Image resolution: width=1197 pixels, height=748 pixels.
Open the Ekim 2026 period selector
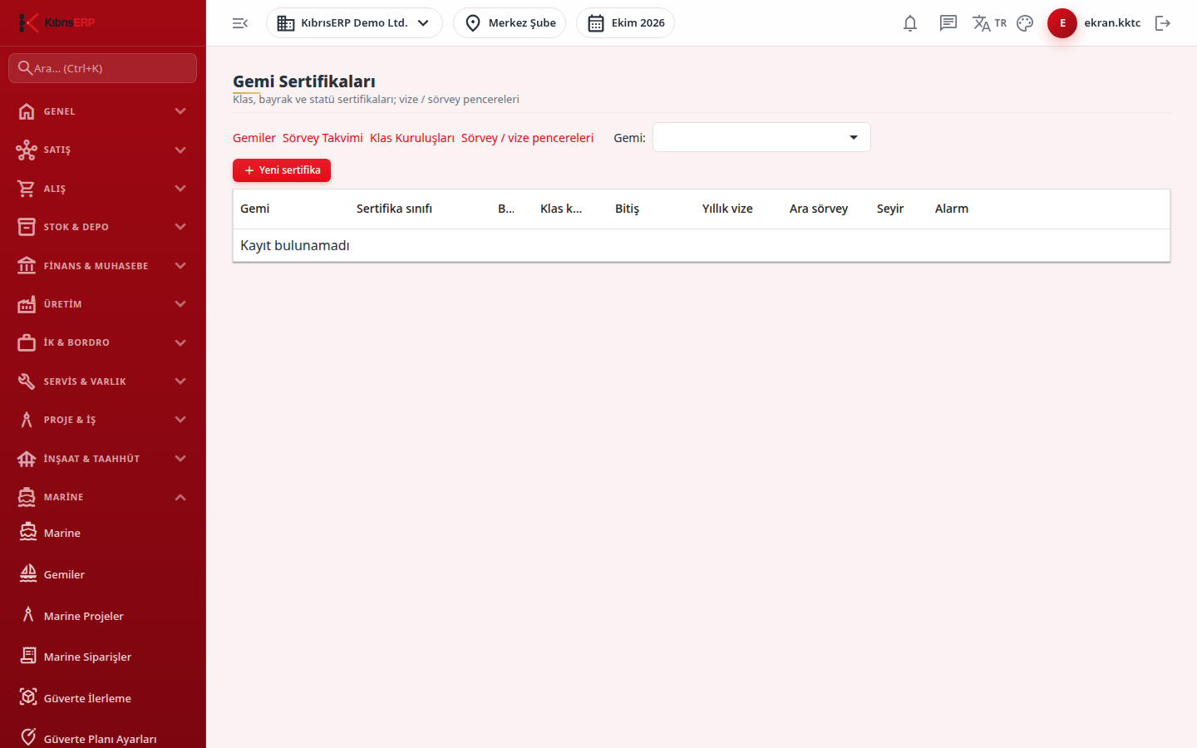[625, 23]
